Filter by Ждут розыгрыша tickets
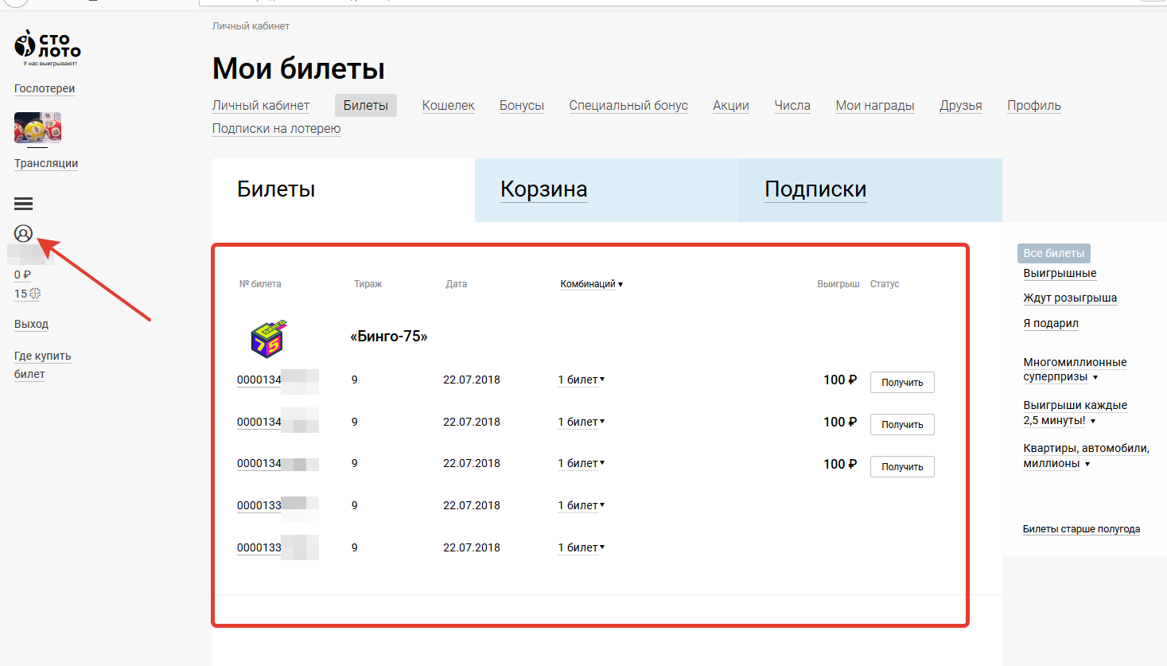Screen dimensions: 1167x666 point(1070,298)
